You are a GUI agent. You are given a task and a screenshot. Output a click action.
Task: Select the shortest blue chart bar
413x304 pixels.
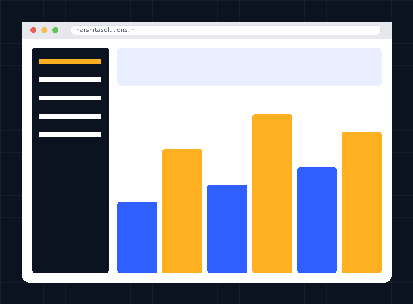pyautogui.click(x=137, y=237)
